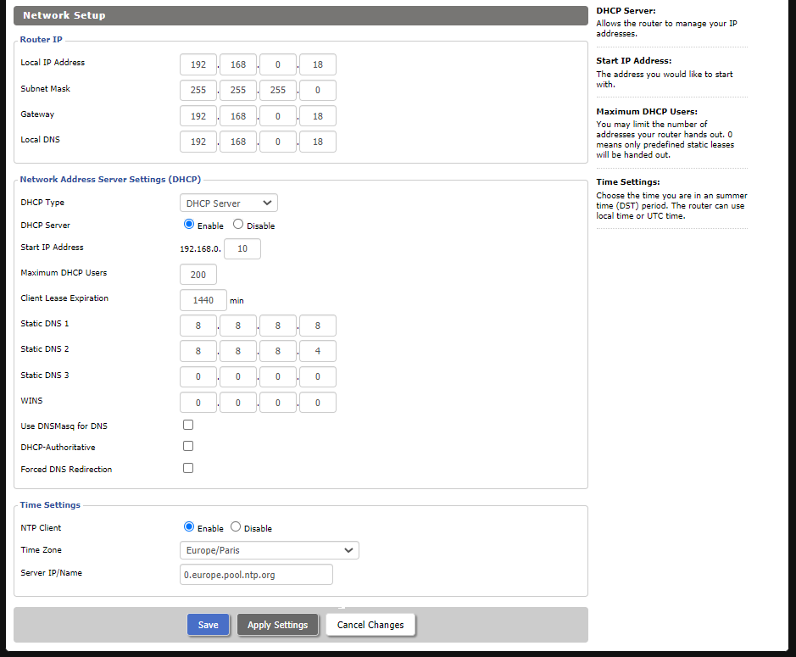Screen dimensions: 796x657
Task: Focus the WINS third octet field
Action: pyautogui.click(x=278, y=403)
